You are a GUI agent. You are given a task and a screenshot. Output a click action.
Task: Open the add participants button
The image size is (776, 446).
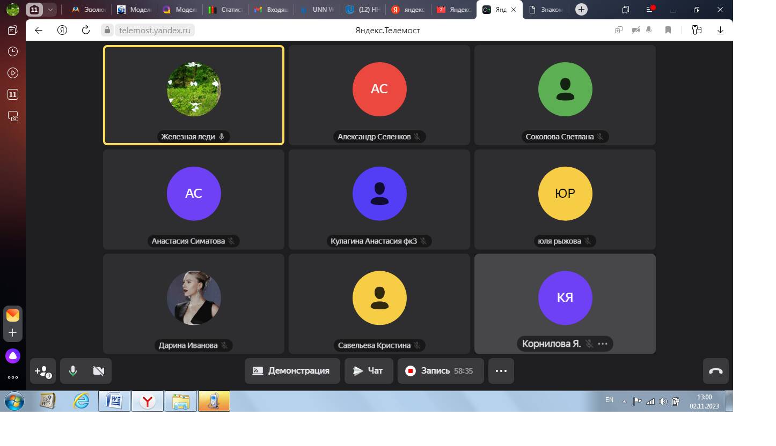(43, 371)
